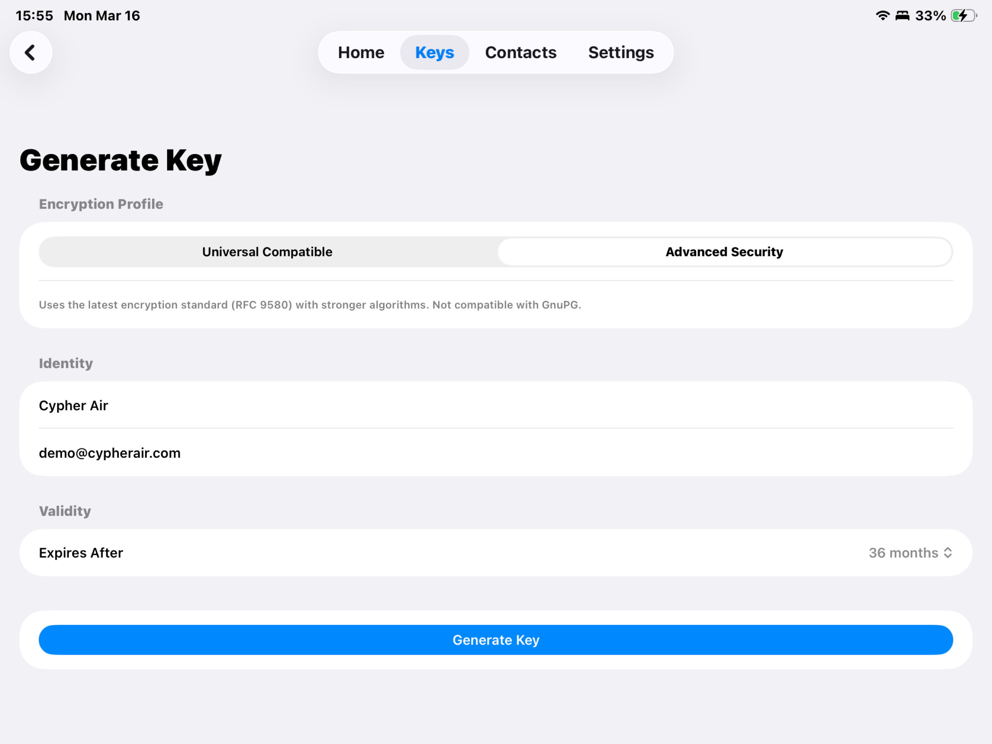
Task: Tap the 33% battery percentage
Action: click(x=930, y=16)
